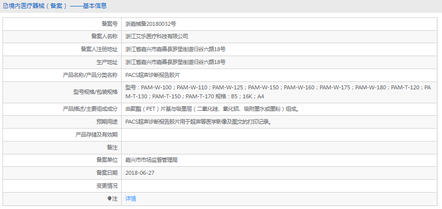Click the 预期用途 label
The width and height of the screenshot is (442, 209).
(x=107, y=122)
